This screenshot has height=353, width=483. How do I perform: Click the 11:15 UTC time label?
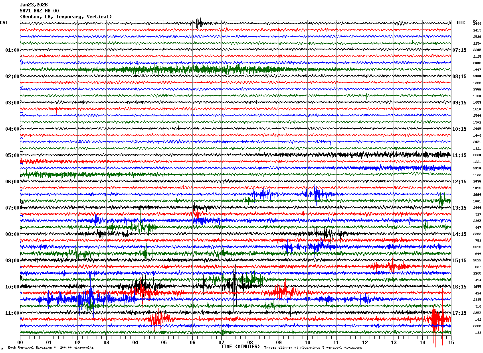click(460, 155)
